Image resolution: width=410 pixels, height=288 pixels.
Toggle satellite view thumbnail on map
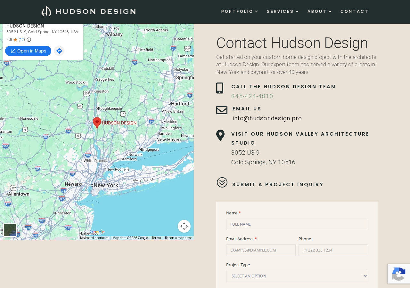pyautogui.click(x=10, y=230)
